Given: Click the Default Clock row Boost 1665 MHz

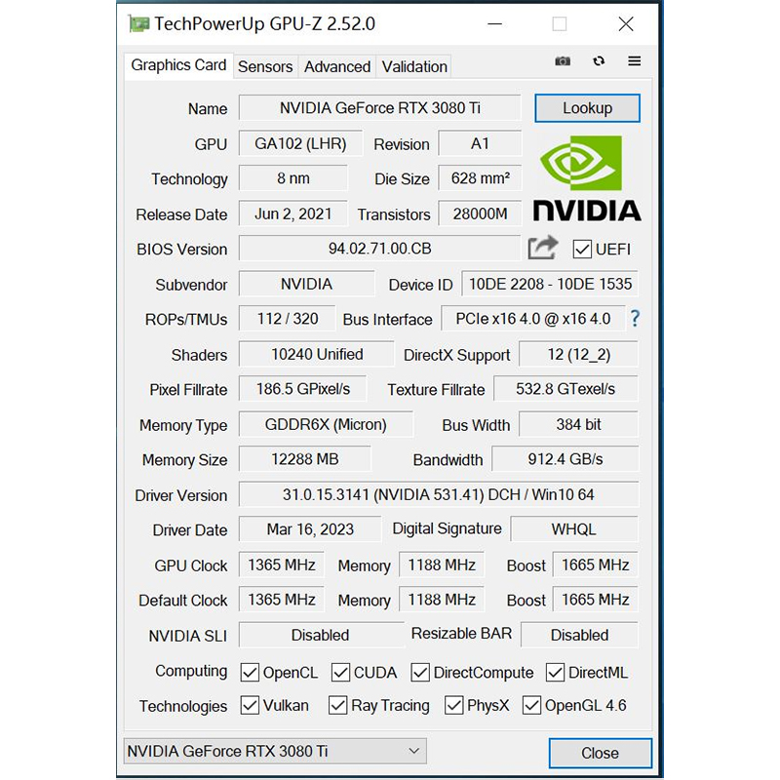Looking at the screenshot, I should click(596, 600).
